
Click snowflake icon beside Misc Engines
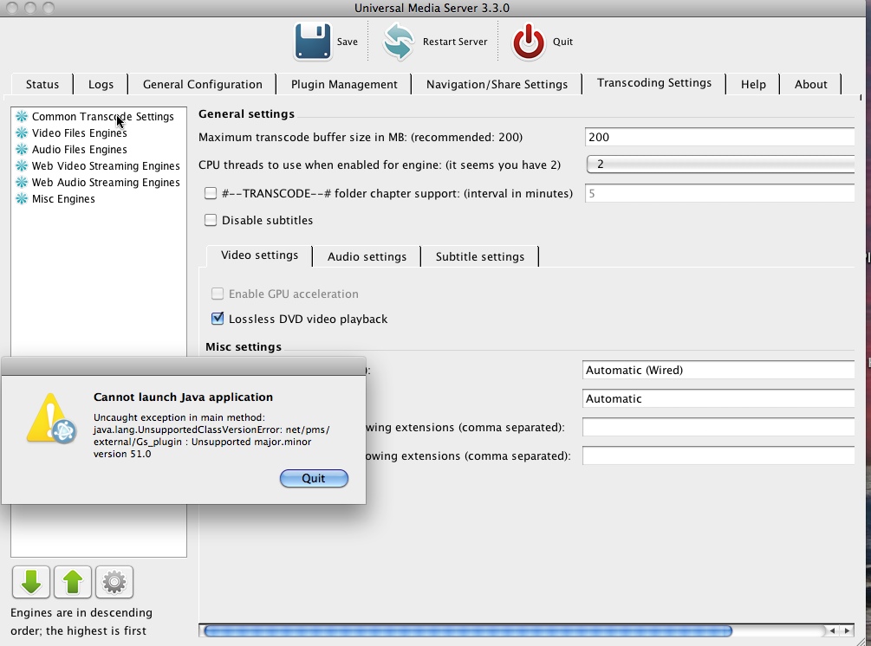(22, 198)
